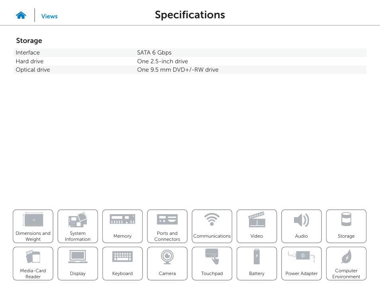This screenshot has width=380, height=287.
Task: Open Media-Card Reader specifications
Action: (x=33, y=264)
